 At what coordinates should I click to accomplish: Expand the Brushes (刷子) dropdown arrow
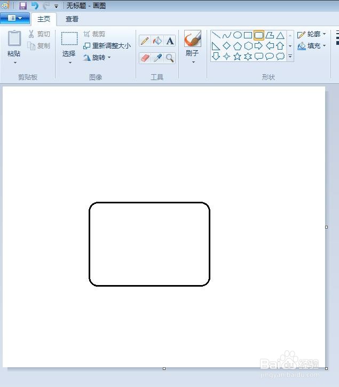click(194, 62)
